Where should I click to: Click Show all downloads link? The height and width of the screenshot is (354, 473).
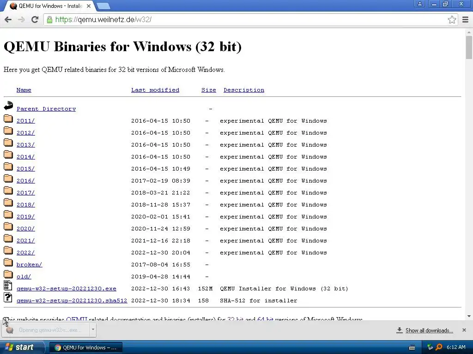pos(429,330)
